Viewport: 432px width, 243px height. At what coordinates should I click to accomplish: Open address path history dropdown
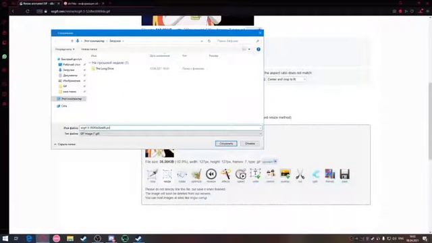point(202,41)
